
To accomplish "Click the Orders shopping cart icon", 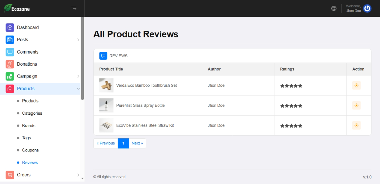I will pos(10,175).
